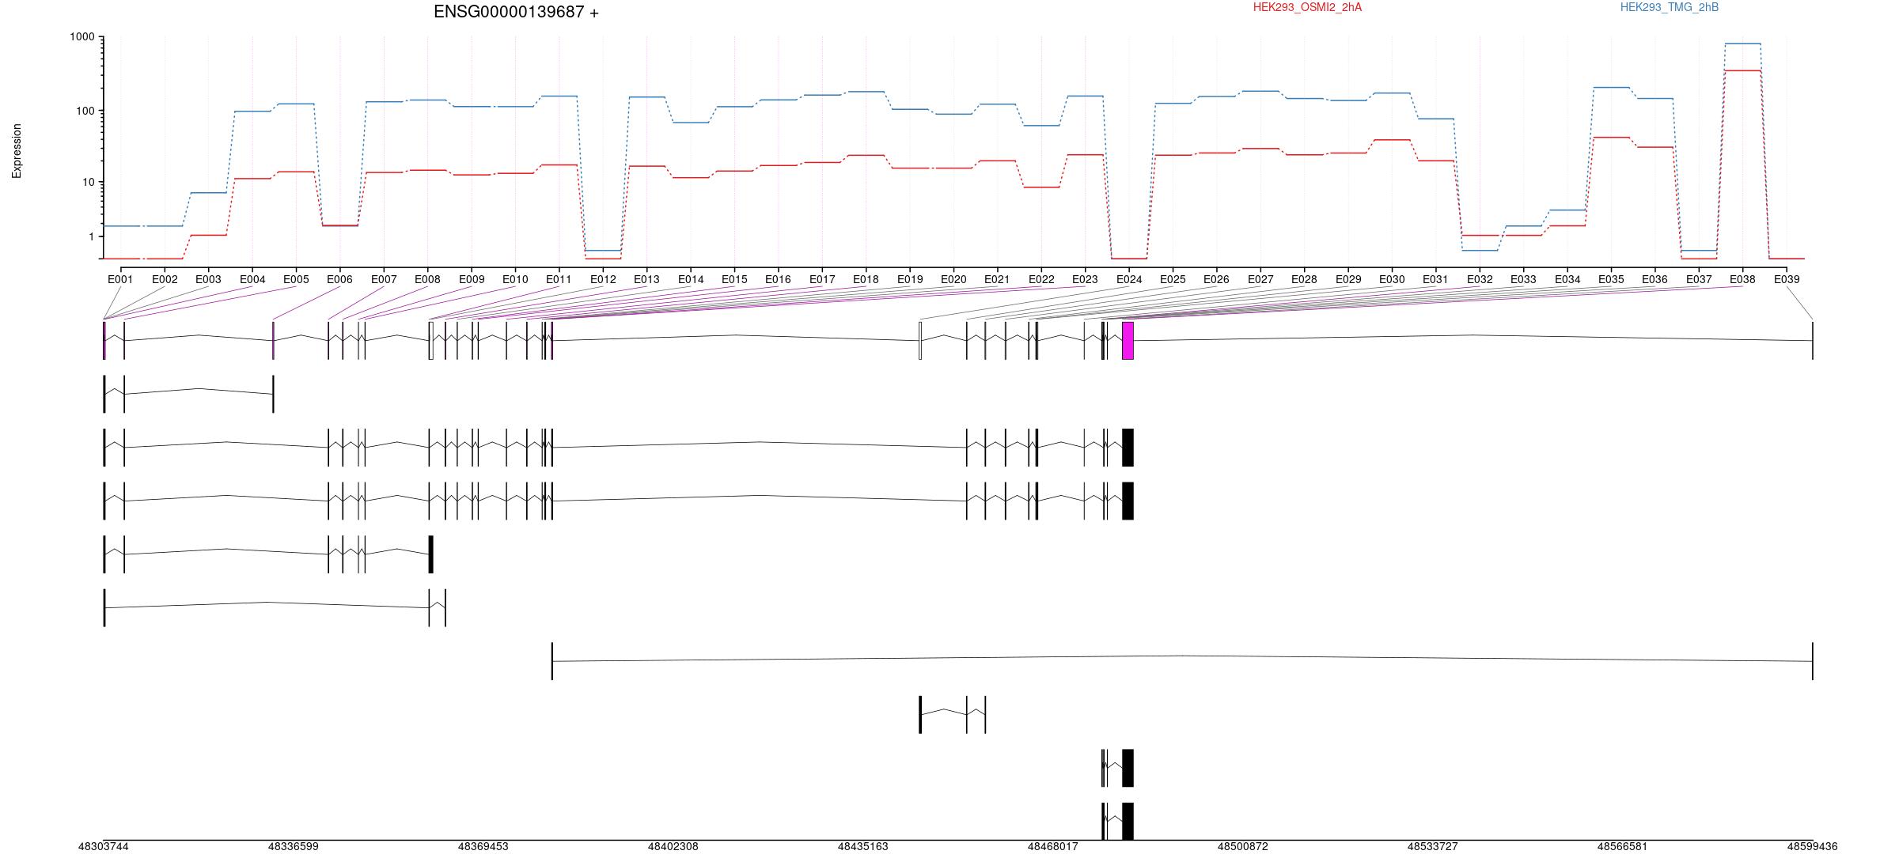Image resolution: width=1899 pixels, height=862 pixels.
Task: Click genomic coordinate 48468017
Action: (1053, 846)
